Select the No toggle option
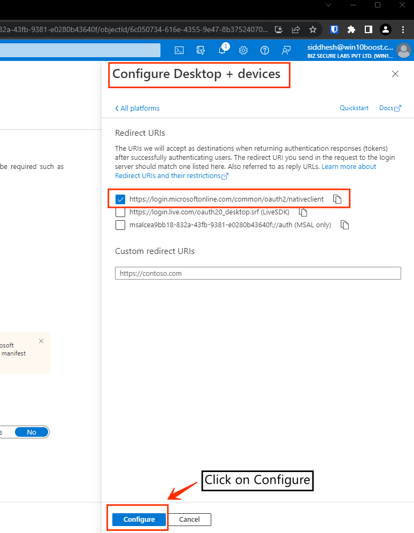This screenshot has height=533, width=414. pos(32,432)
